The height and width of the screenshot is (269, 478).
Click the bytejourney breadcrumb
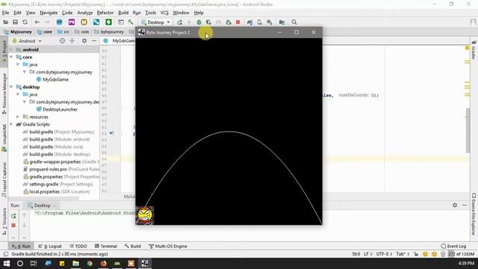tap(109, 31)
